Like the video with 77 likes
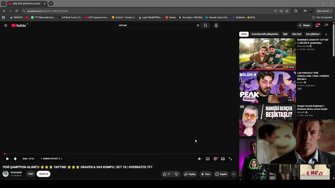 (x=166, y=174)
